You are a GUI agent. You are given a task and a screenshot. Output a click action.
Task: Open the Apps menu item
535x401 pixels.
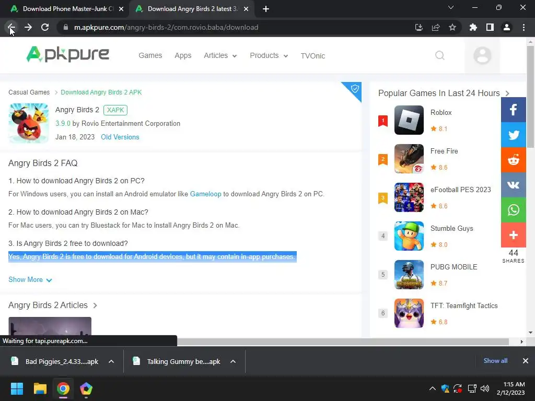[183, 55]
